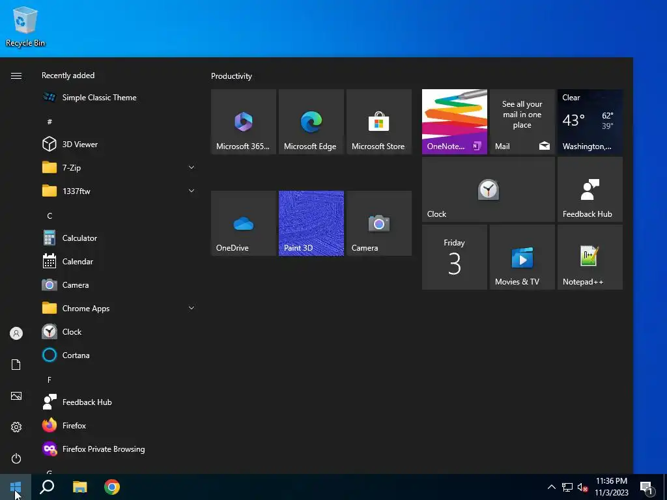Launch the Movies & TV tile
The image size is (667, 500).
522,257
